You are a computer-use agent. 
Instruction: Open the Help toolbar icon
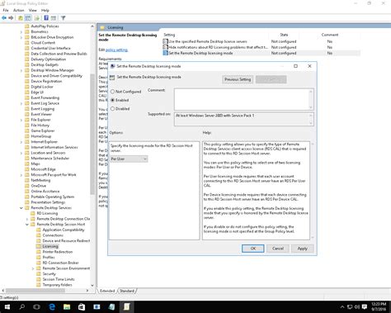pos(46,18)
